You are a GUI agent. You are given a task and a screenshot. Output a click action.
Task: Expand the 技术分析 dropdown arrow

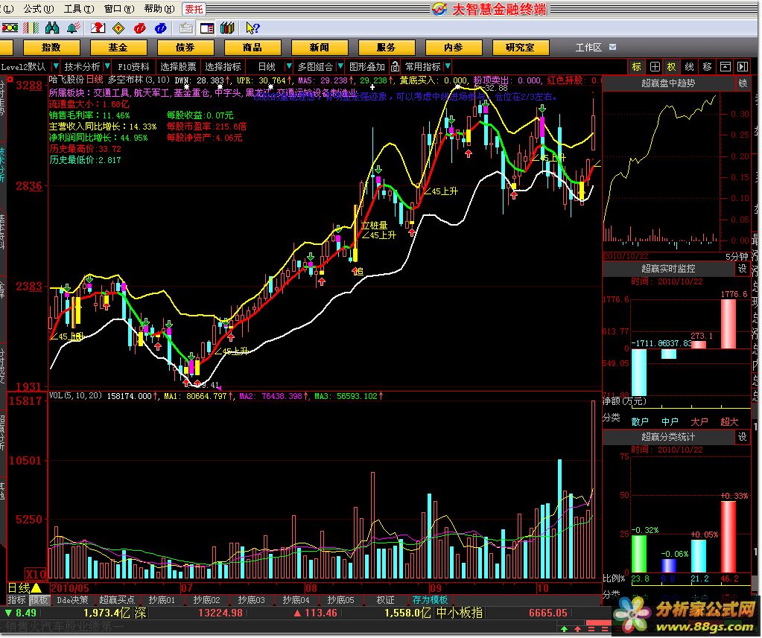coord(107,66)
